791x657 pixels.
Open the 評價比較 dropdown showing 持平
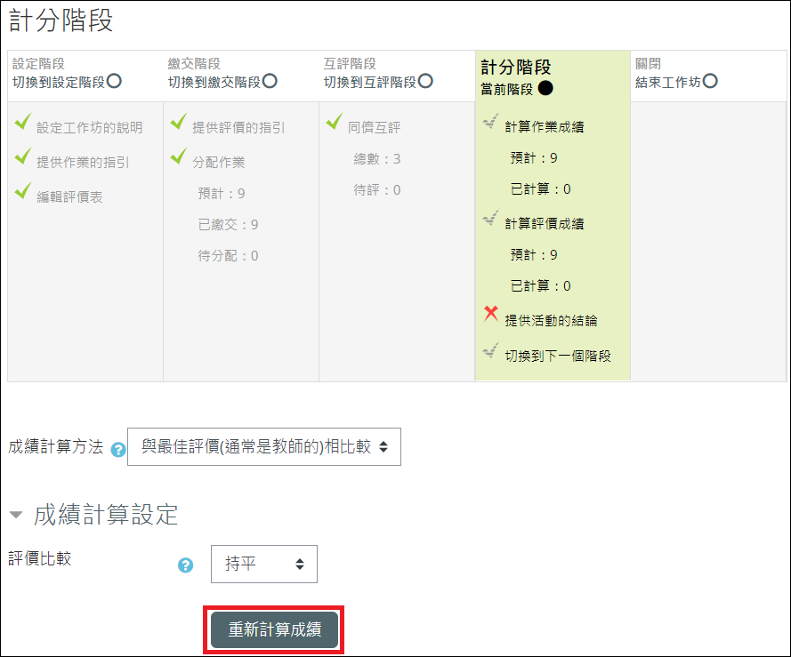264,564
